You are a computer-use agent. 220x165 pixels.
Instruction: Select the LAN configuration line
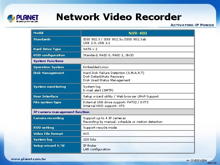coord(97,149)
